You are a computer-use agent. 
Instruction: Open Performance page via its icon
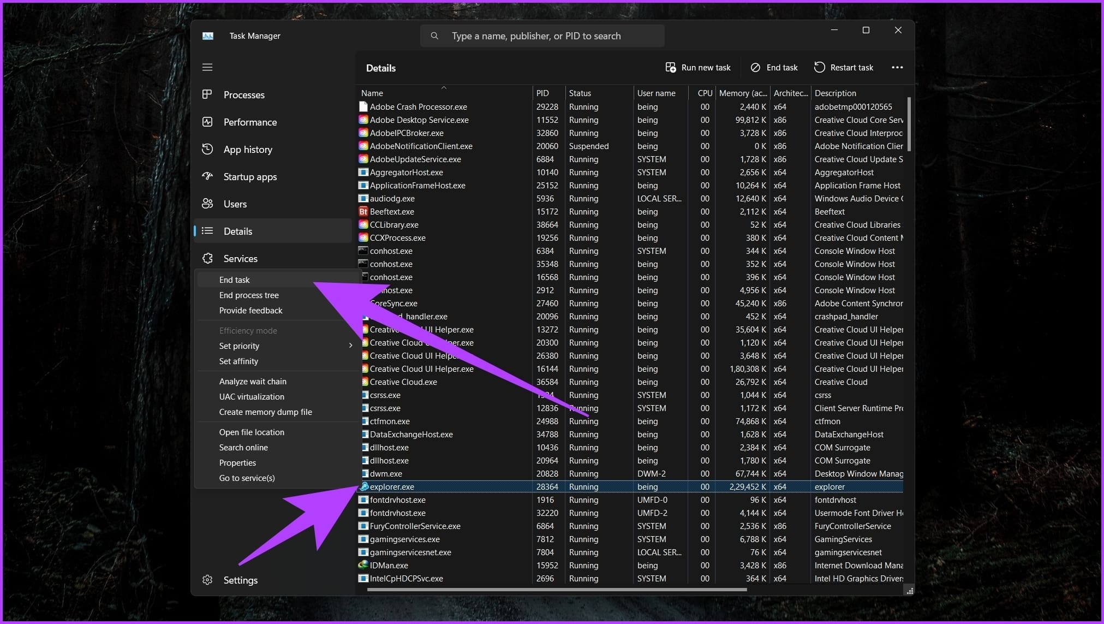[207, 122]
